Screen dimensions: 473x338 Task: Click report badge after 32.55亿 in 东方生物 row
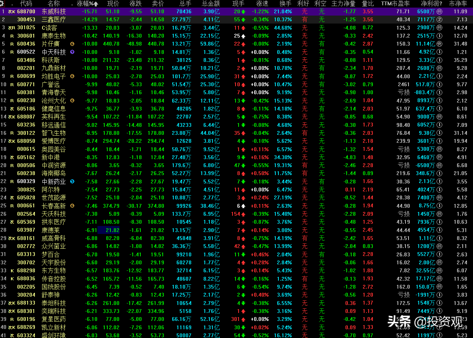tap(439, 270)
